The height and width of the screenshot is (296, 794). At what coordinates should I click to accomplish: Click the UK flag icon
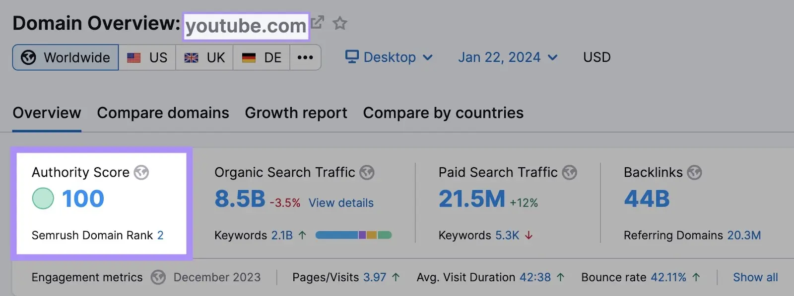coord(191,58)
